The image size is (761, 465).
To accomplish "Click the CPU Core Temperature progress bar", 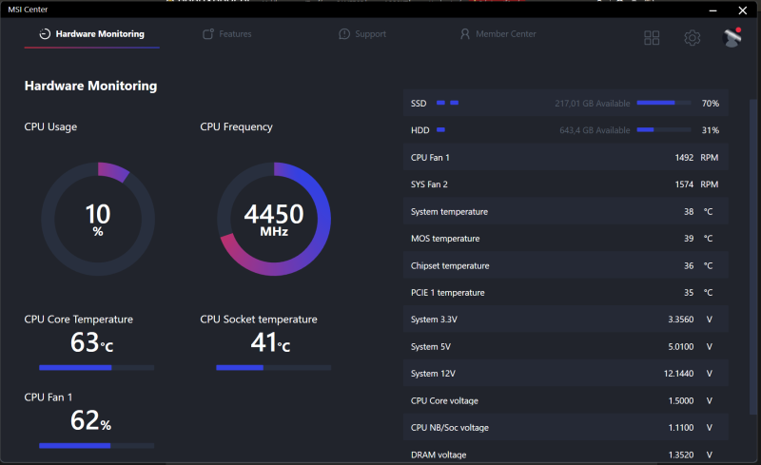I will [x=97, y=368].
